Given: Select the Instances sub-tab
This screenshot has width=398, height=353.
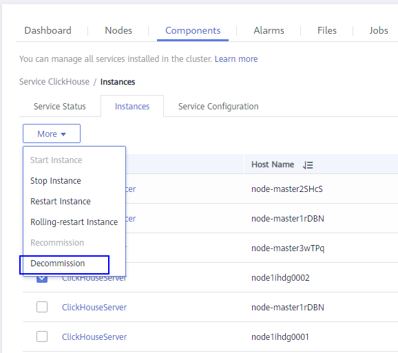Looking at the screenshot, I should 132,106.
